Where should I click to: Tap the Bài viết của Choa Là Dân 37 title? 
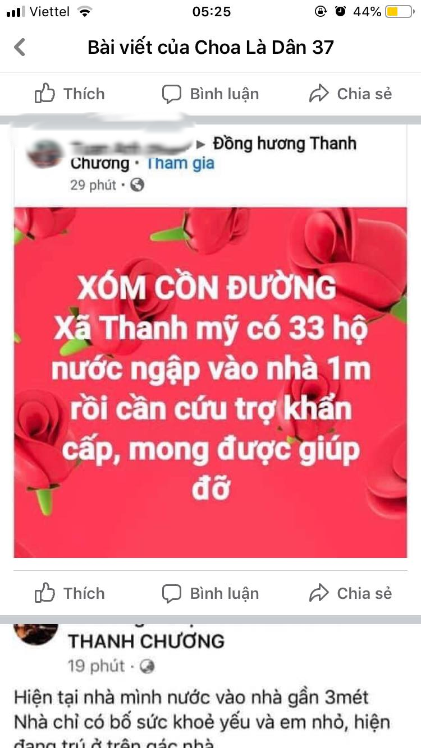point(210,47)
